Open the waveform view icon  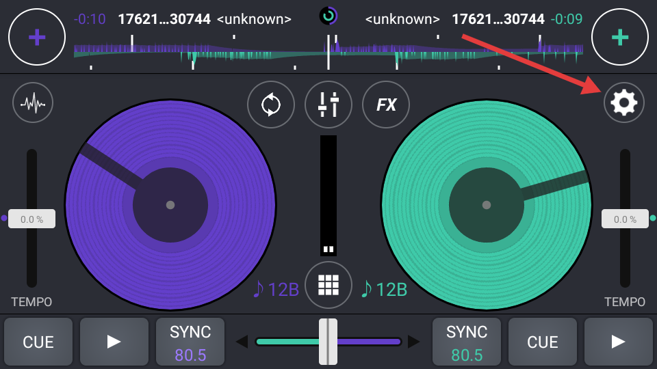[x=33, y=103]
